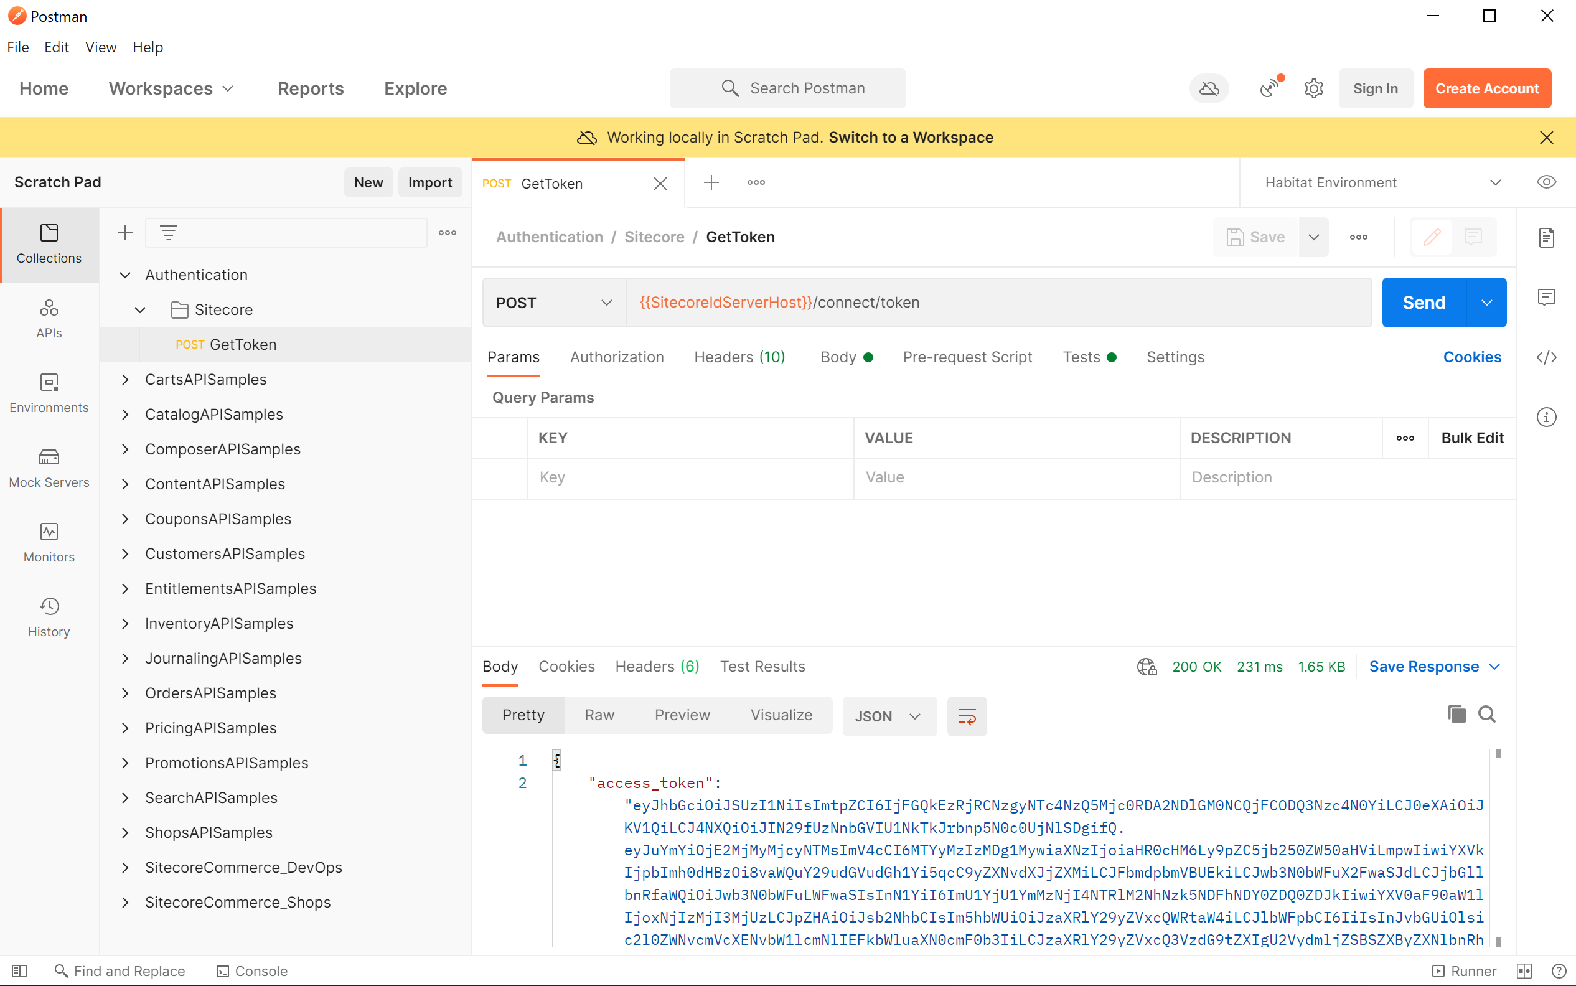Image resolution: width=1576 pixels, height=986 pixels.
Task: Open the Mock Servers sidebar panel
Action: click(49, 468)
